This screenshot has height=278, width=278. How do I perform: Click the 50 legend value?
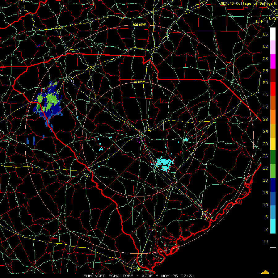pyautogui.click(x=265, y=82)
